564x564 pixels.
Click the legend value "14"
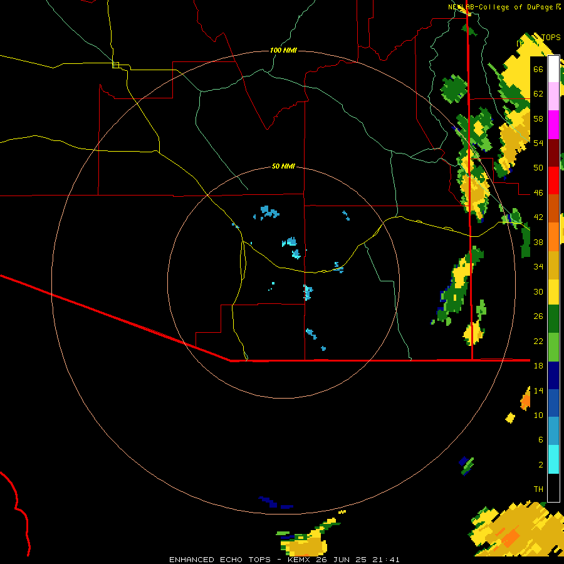[x=538, y=390]
